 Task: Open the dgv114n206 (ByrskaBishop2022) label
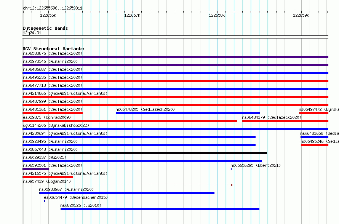(x=56, y=125)
